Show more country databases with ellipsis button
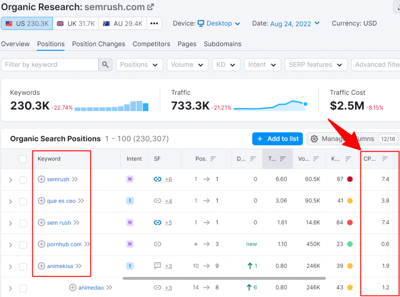 point(154,23)
